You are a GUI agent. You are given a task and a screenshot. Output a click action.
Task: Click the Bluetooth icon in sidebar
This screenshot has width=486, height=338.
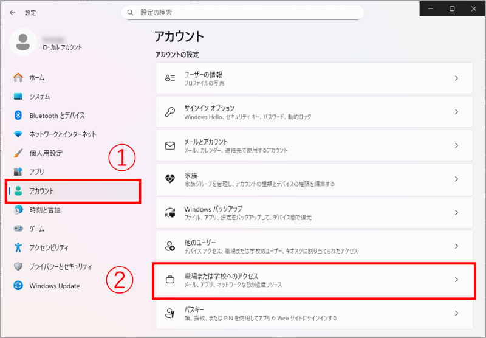[18, 116]
